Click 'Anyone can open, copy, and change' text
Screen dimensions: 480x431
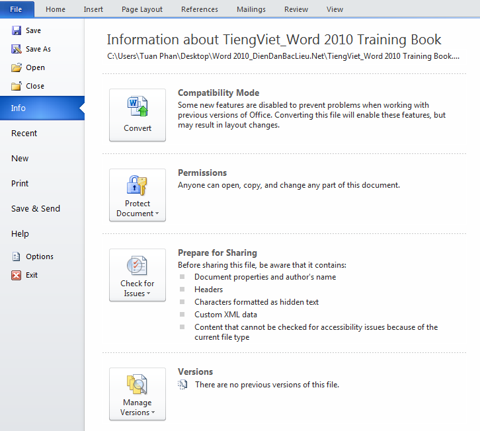click(289, 185)
